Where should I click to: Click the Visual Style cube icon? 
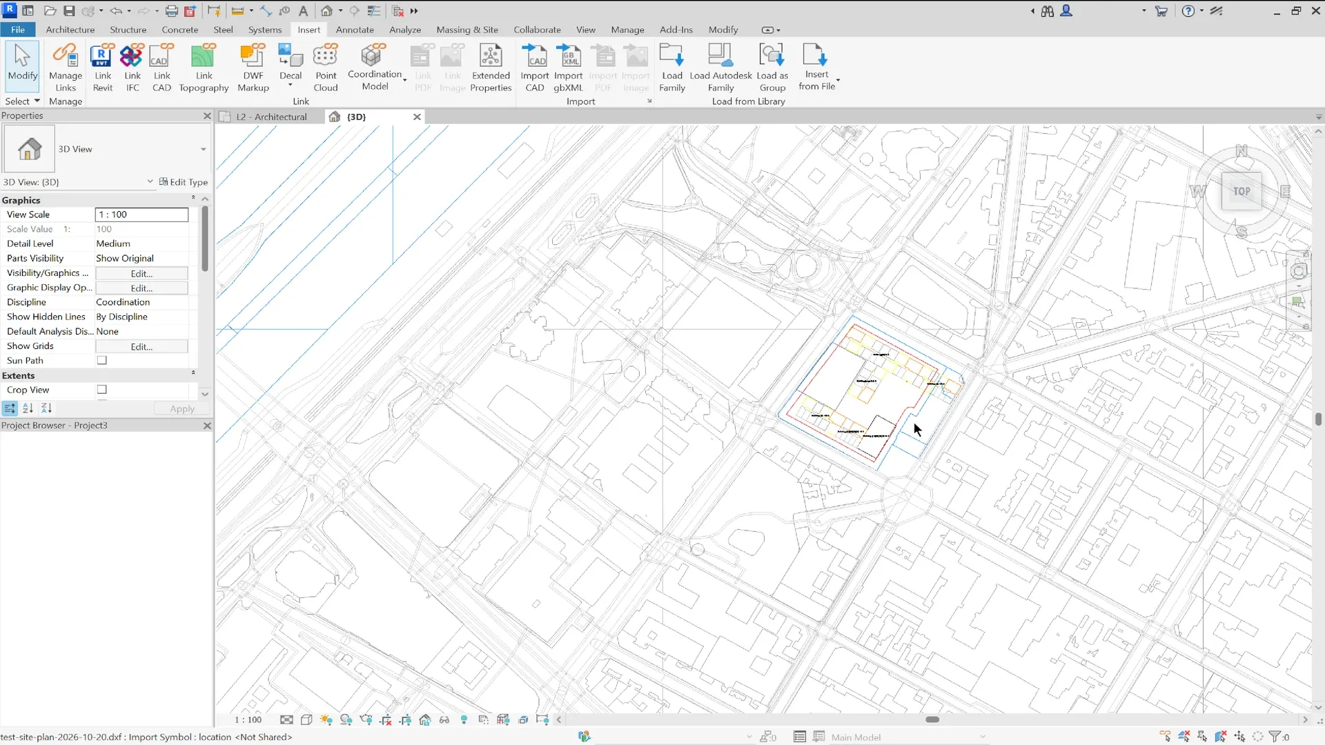(x=306, y=719)
